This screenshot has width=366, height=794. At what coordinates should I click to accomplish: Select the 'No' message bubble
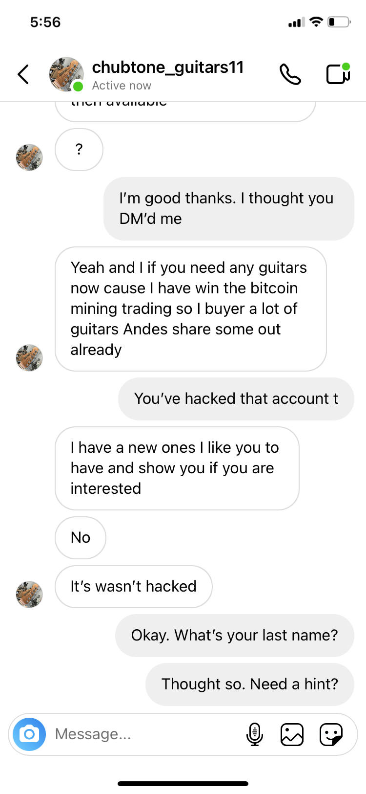click(x=81, y=538)
